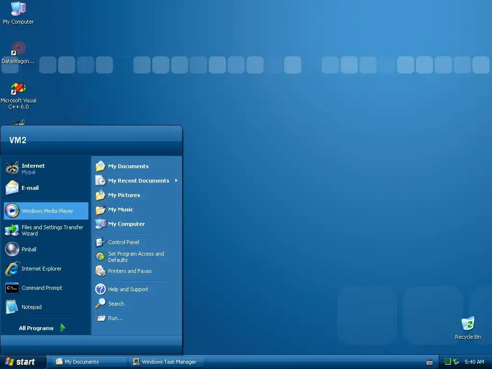Switch to Windows Task Manager taskbar button
Viewport: 492px width, 369px height.
pyautogui.click(x=166, y=362)
